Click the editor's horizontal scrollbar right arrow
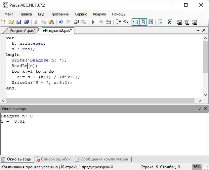Screen dimensions: 209x170 click(200, 101)
